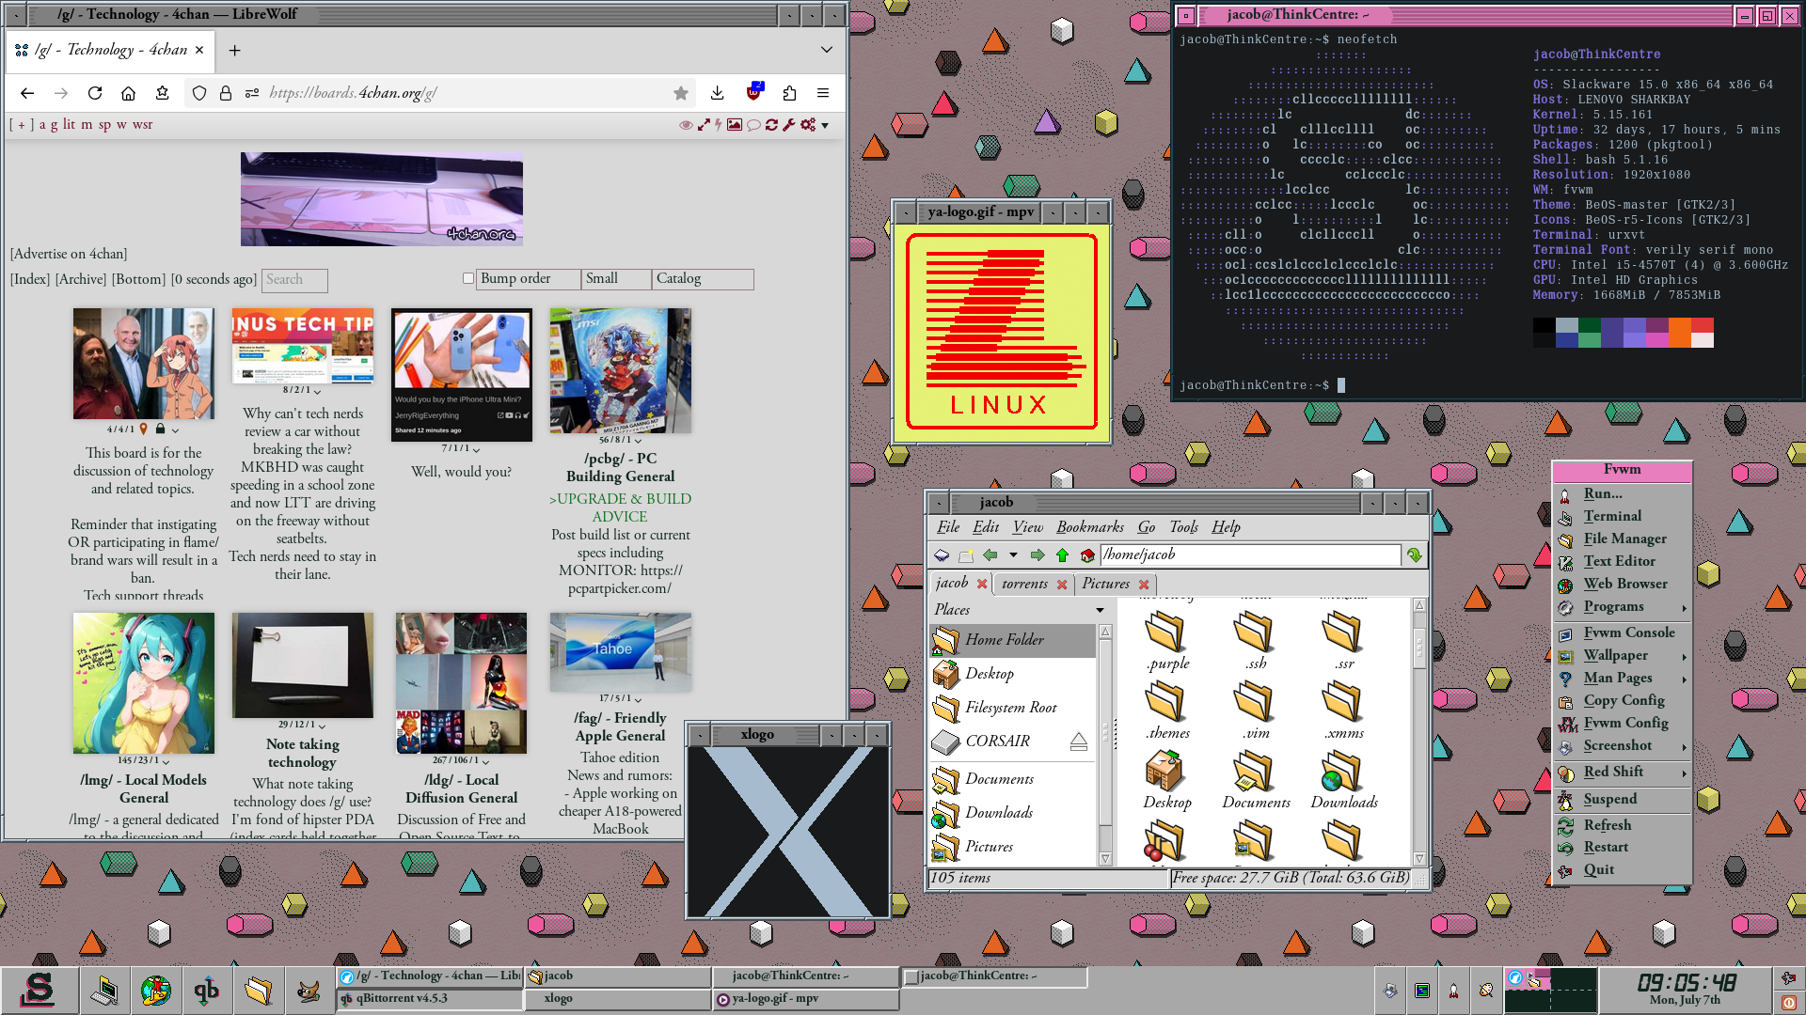The height and width of the screenshot is (1015, 1806).
Task: Open a new LibreWolf tab
Action: 235,51
